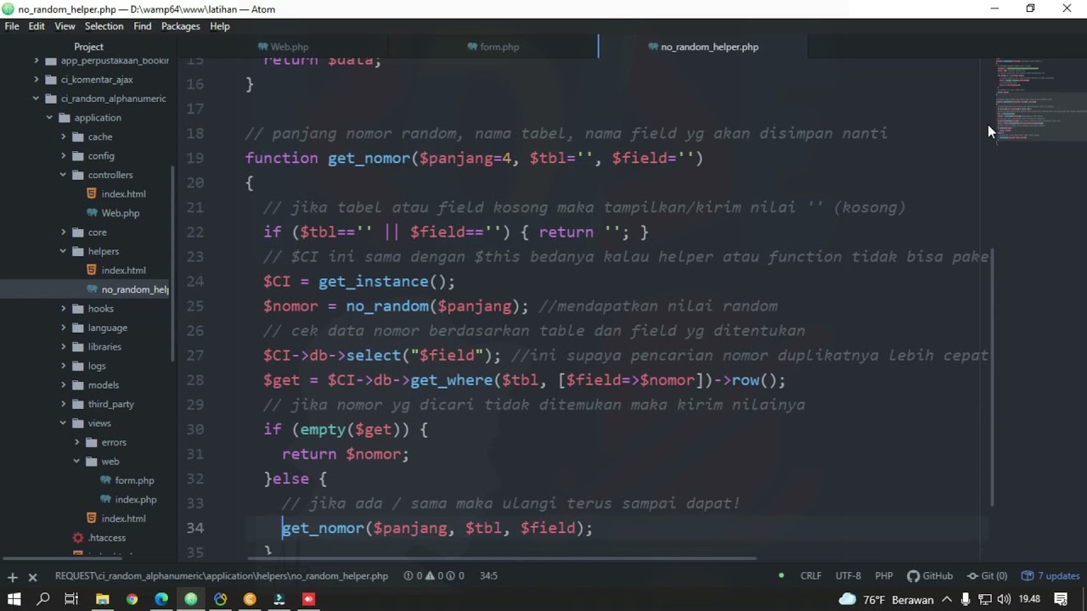Viewport: 1087px width, 611px height.
Task: Open Windows taskbar search
Action: (43, 599)
